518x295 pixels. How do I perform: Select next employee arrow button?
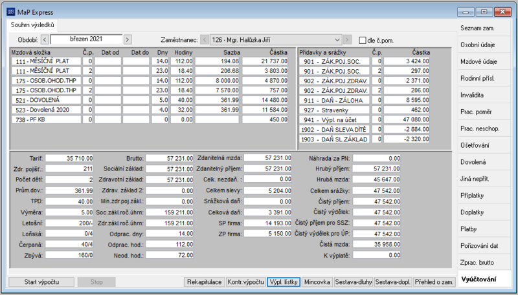tap(347, 40)
